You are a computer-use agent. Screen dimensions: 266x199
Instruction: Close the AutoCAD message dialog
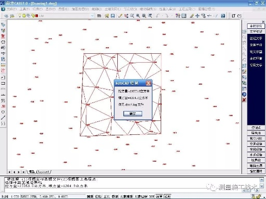pyautogui.click(x=148, y=83)
